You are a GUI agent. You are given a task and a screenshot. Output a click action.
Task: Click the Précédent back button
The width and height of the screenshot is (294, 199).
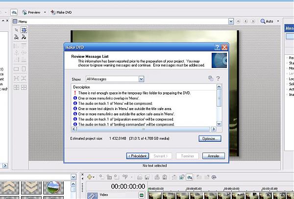tap(137, 156)
